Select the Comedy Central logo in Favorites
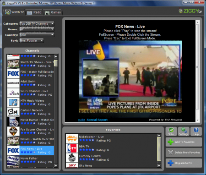 tap(72, 158)
